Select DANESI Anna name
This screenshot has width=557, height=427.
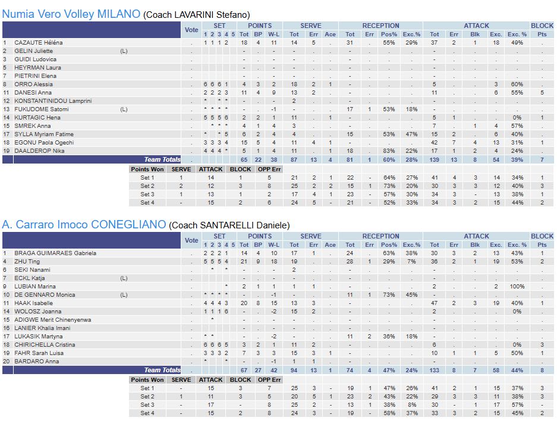pyautogui.click(x=33, y=93)
